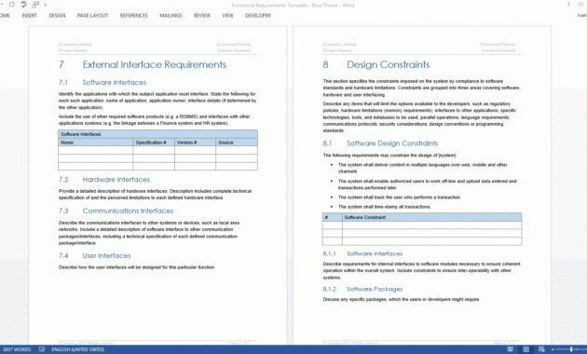
Task: Show word count from status bar
Action: tap(17, 349)
